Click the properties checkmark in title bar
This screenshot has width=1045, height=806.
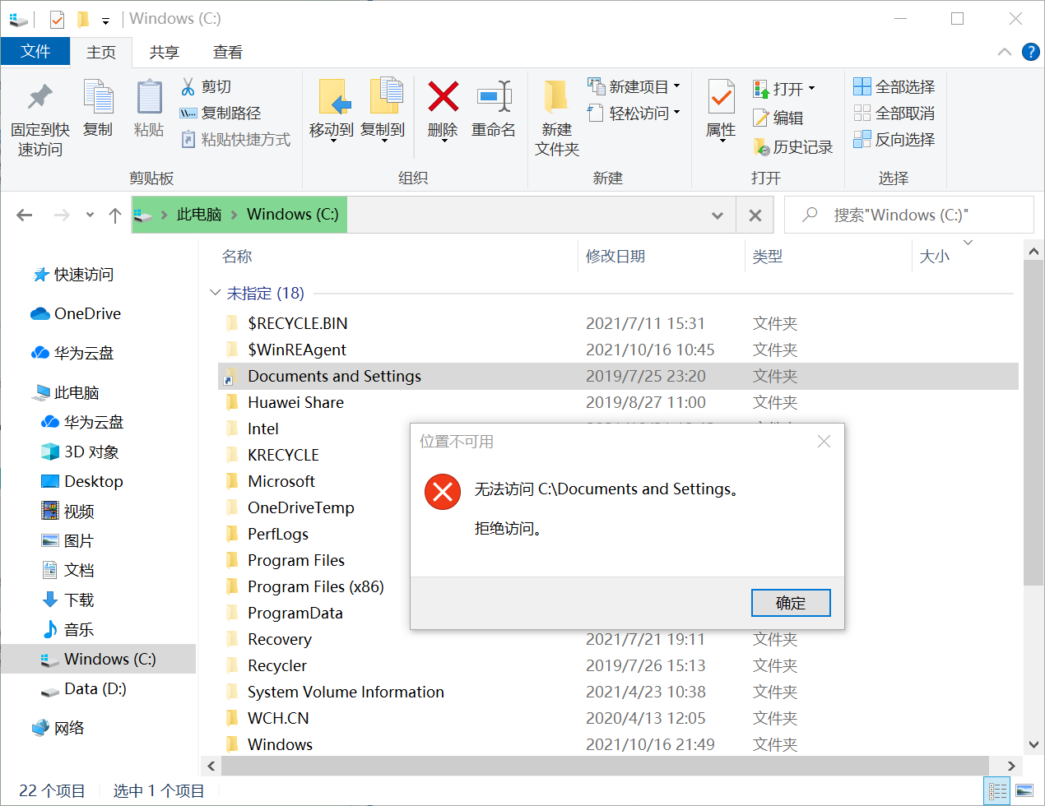coord(57,19)
